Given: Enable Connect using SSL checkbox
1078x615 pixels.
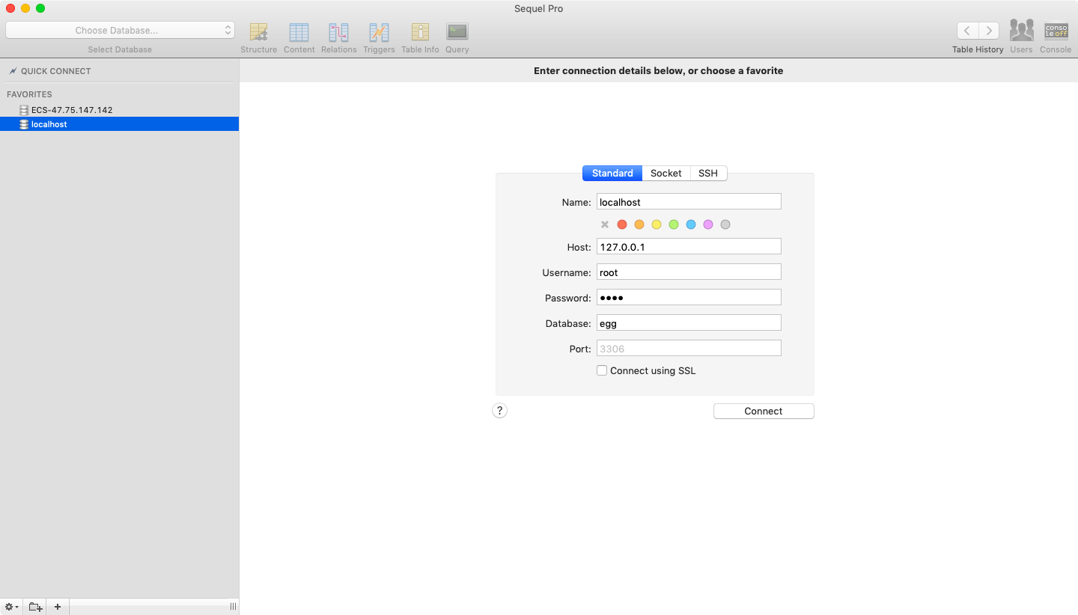Looking at the screenshot, I should pyautogui.click(x=602, y=370).
